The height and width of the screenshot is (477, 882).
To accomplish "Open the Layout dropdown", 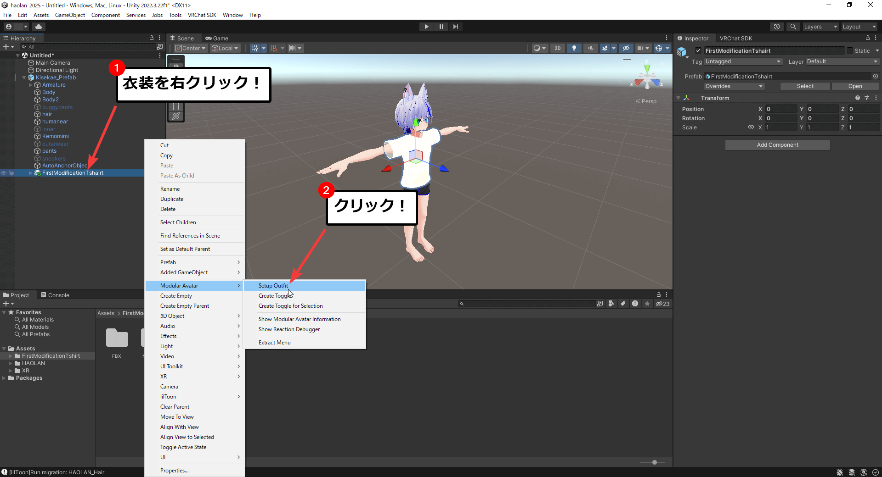I will pos(859,27).
